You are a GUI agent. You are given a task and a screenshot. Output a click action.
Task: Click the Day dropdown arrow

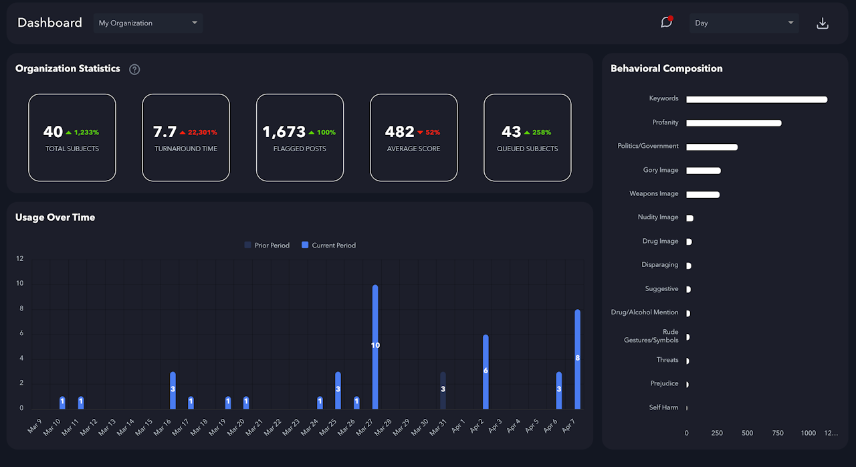791,23
